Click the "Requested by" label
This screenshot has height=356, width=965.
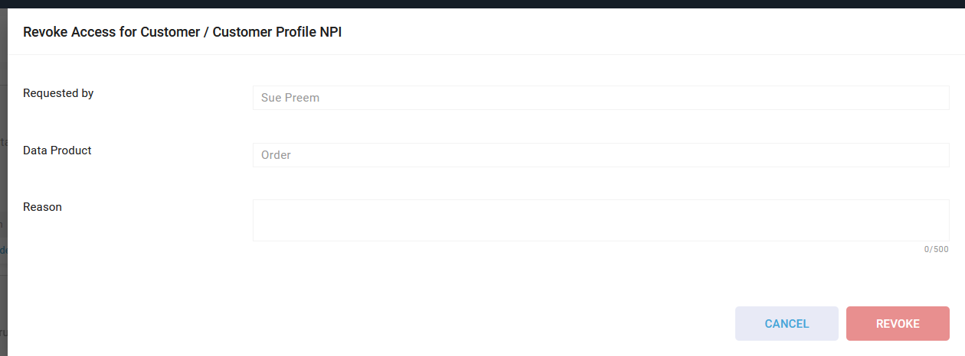pos(58,93)
